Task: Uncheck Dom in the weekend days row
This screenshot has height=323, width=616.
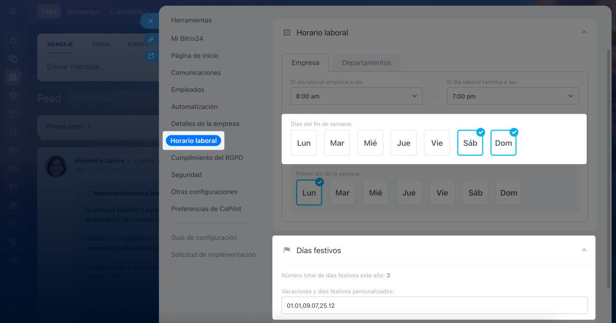Action: [503, 143]
